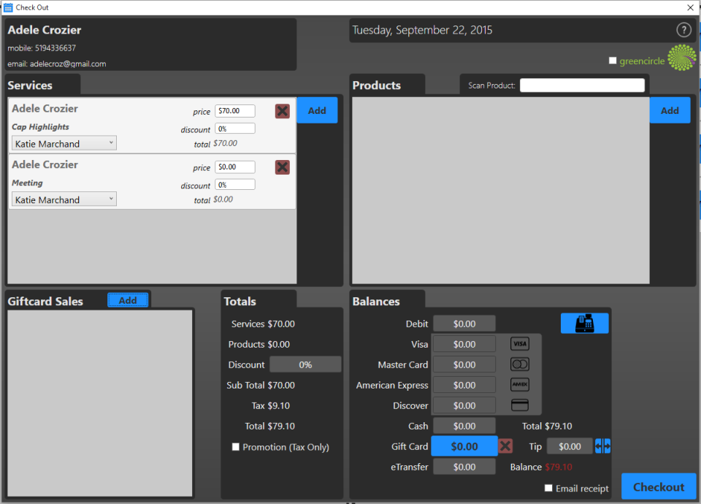Open the help question mark icon
This screenshot has height=504, width=701.
[683, 30]
